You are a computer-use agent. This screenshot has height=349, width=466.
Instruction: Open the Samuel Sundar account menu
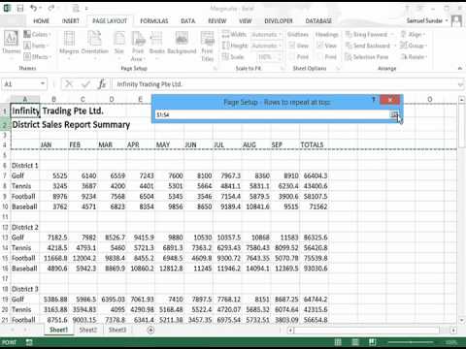(427, 20)
